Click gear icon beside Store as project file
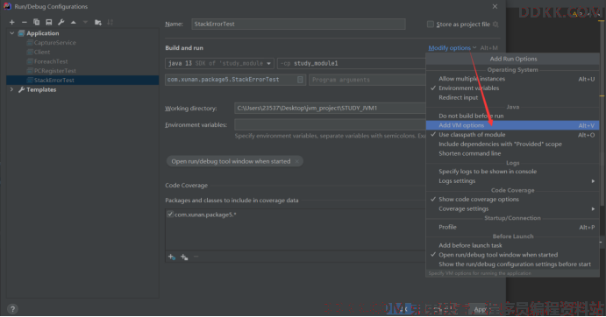The image size is (606, 317). coord(495,25)
